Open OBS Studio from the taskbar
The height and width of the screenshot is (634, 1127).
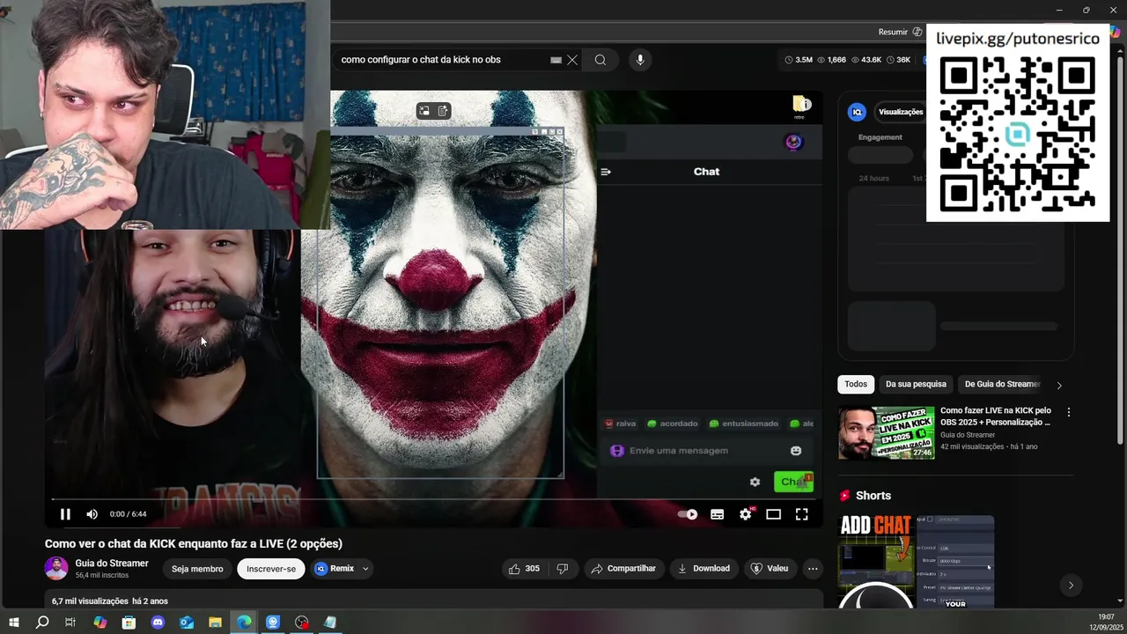coord(302,623)
